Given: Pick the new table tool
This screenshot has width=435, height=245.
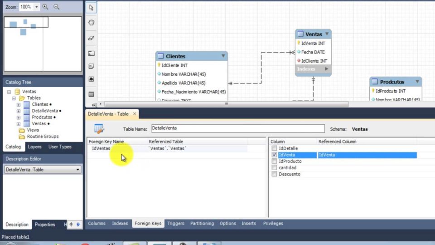Looking at the screenshot, I should point(91,94).
